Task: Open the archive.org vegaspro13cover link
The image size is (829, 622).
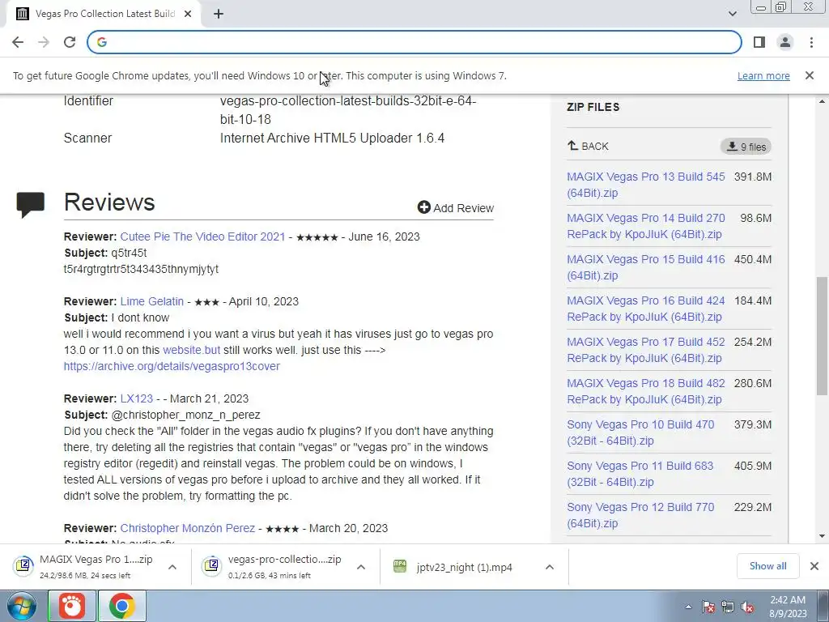Action: [172, 366]
